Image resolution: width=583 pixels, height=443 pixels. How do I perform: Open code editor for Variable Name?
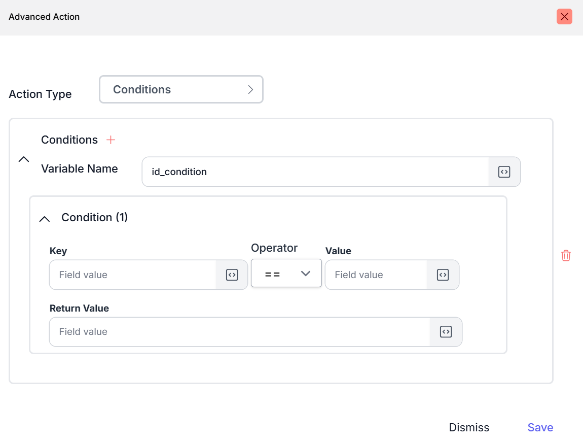pyautogui.click(x=504, y=172)
